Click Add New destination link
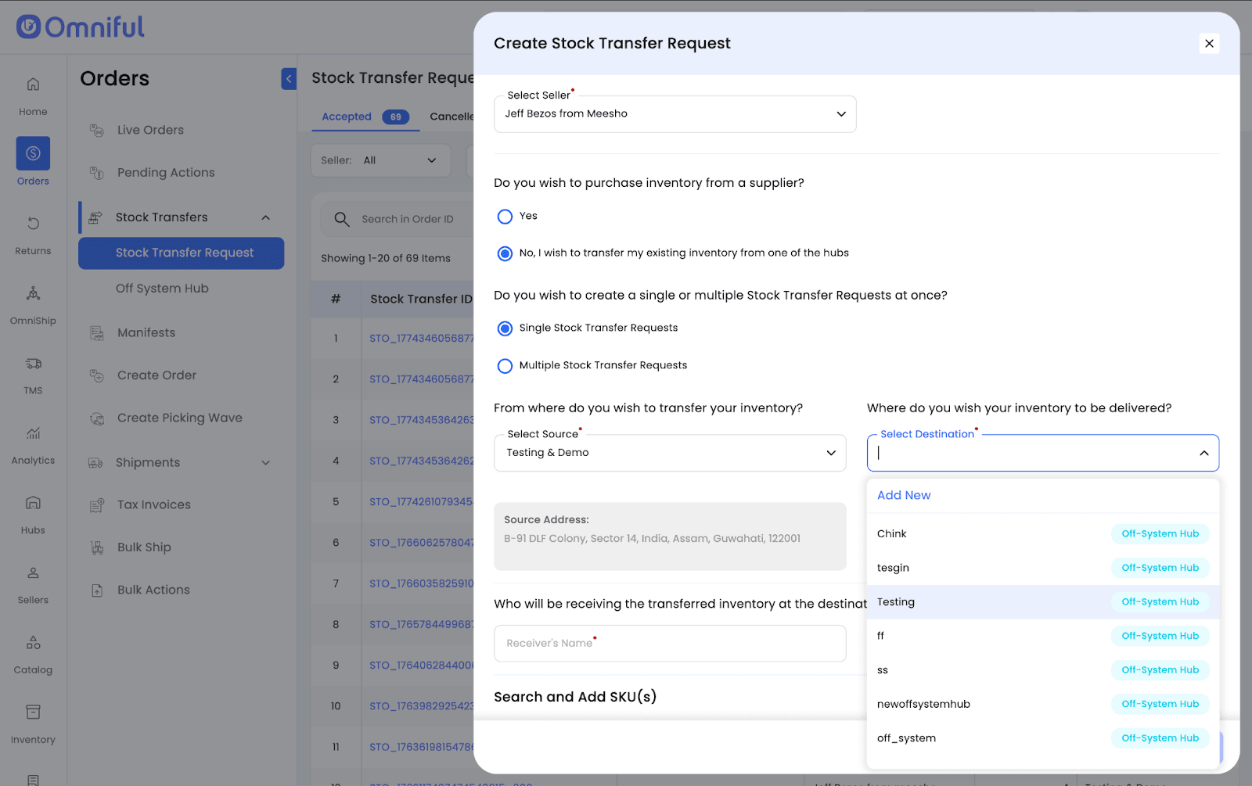 tap(904, 495)
